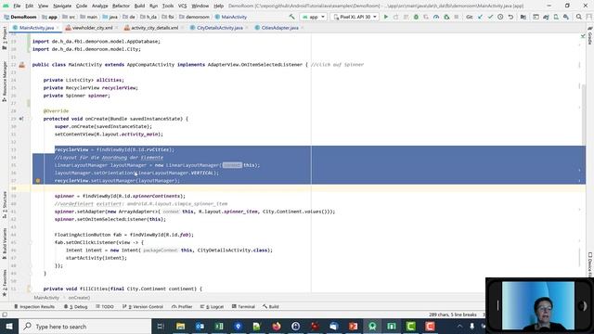
Task: Click MainActivity breadcrumb in navigation bar
Action: click(x=231, y=17)
